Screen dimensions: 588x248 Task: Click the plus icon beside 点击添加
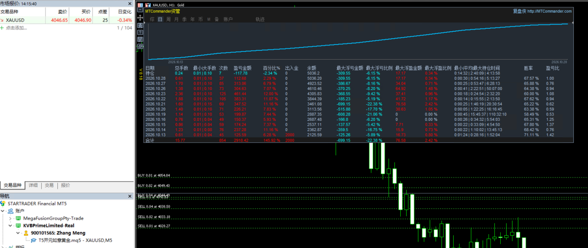[2, 28]
